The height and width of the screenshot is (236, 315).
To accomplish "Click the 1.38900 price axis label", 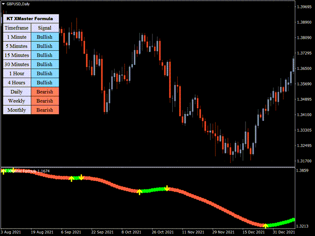I will (x=304, y=22).
